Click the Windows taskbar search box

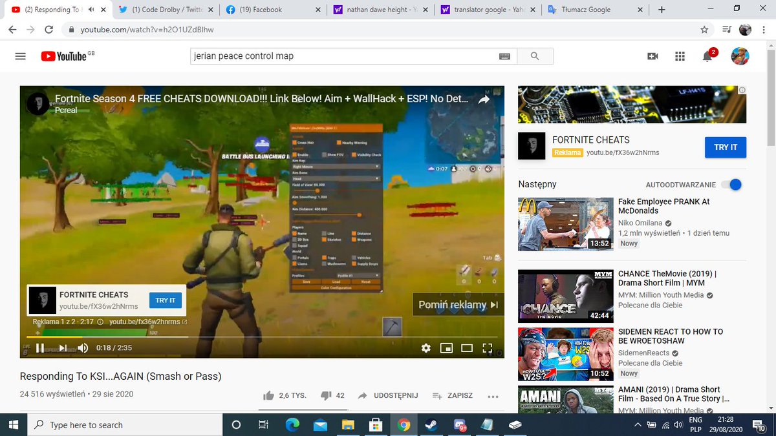(x=126, y=425)
